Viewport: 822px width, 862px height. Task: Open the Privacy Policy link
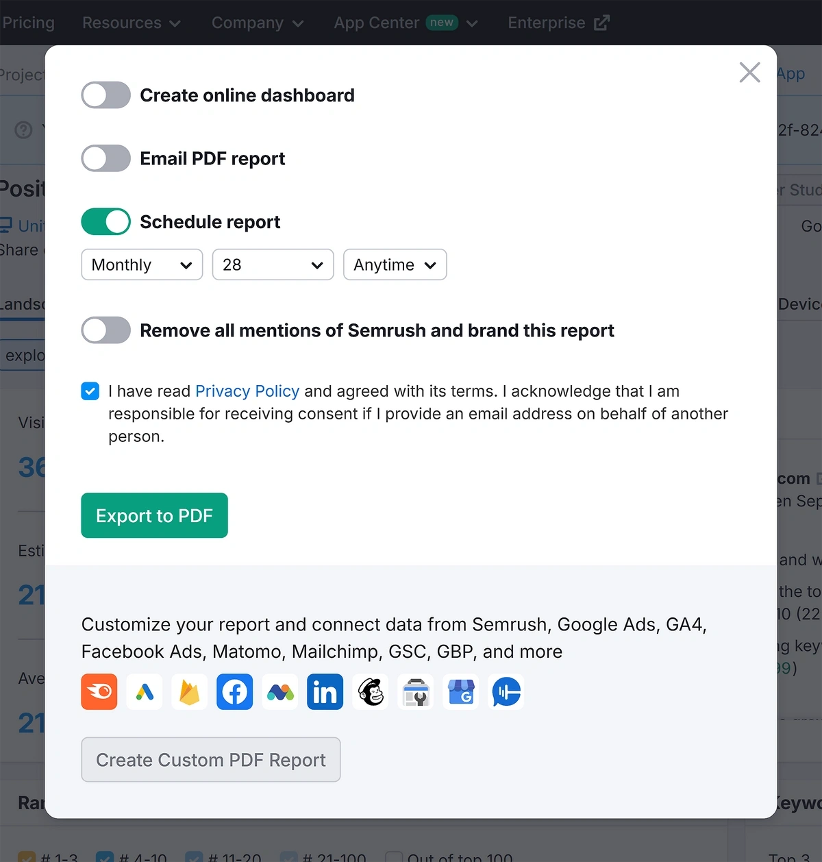coord(247,391)
